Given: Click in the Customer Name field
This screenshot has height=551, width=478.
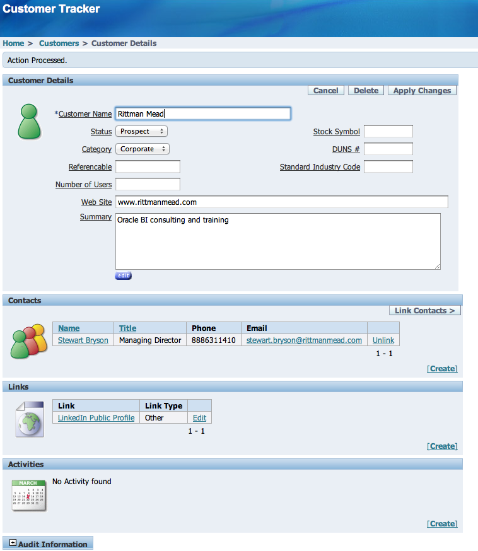Looking at the screenshot, I should click(203, 114).
